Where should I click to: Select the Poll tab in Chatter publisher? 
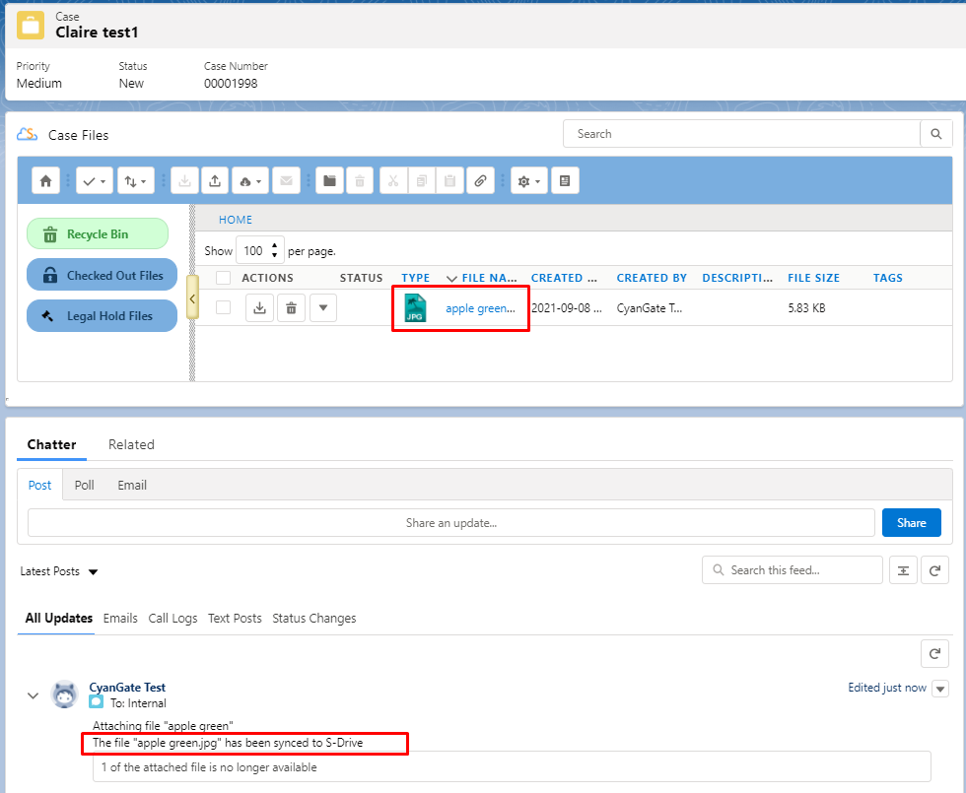tap(85, 485)
